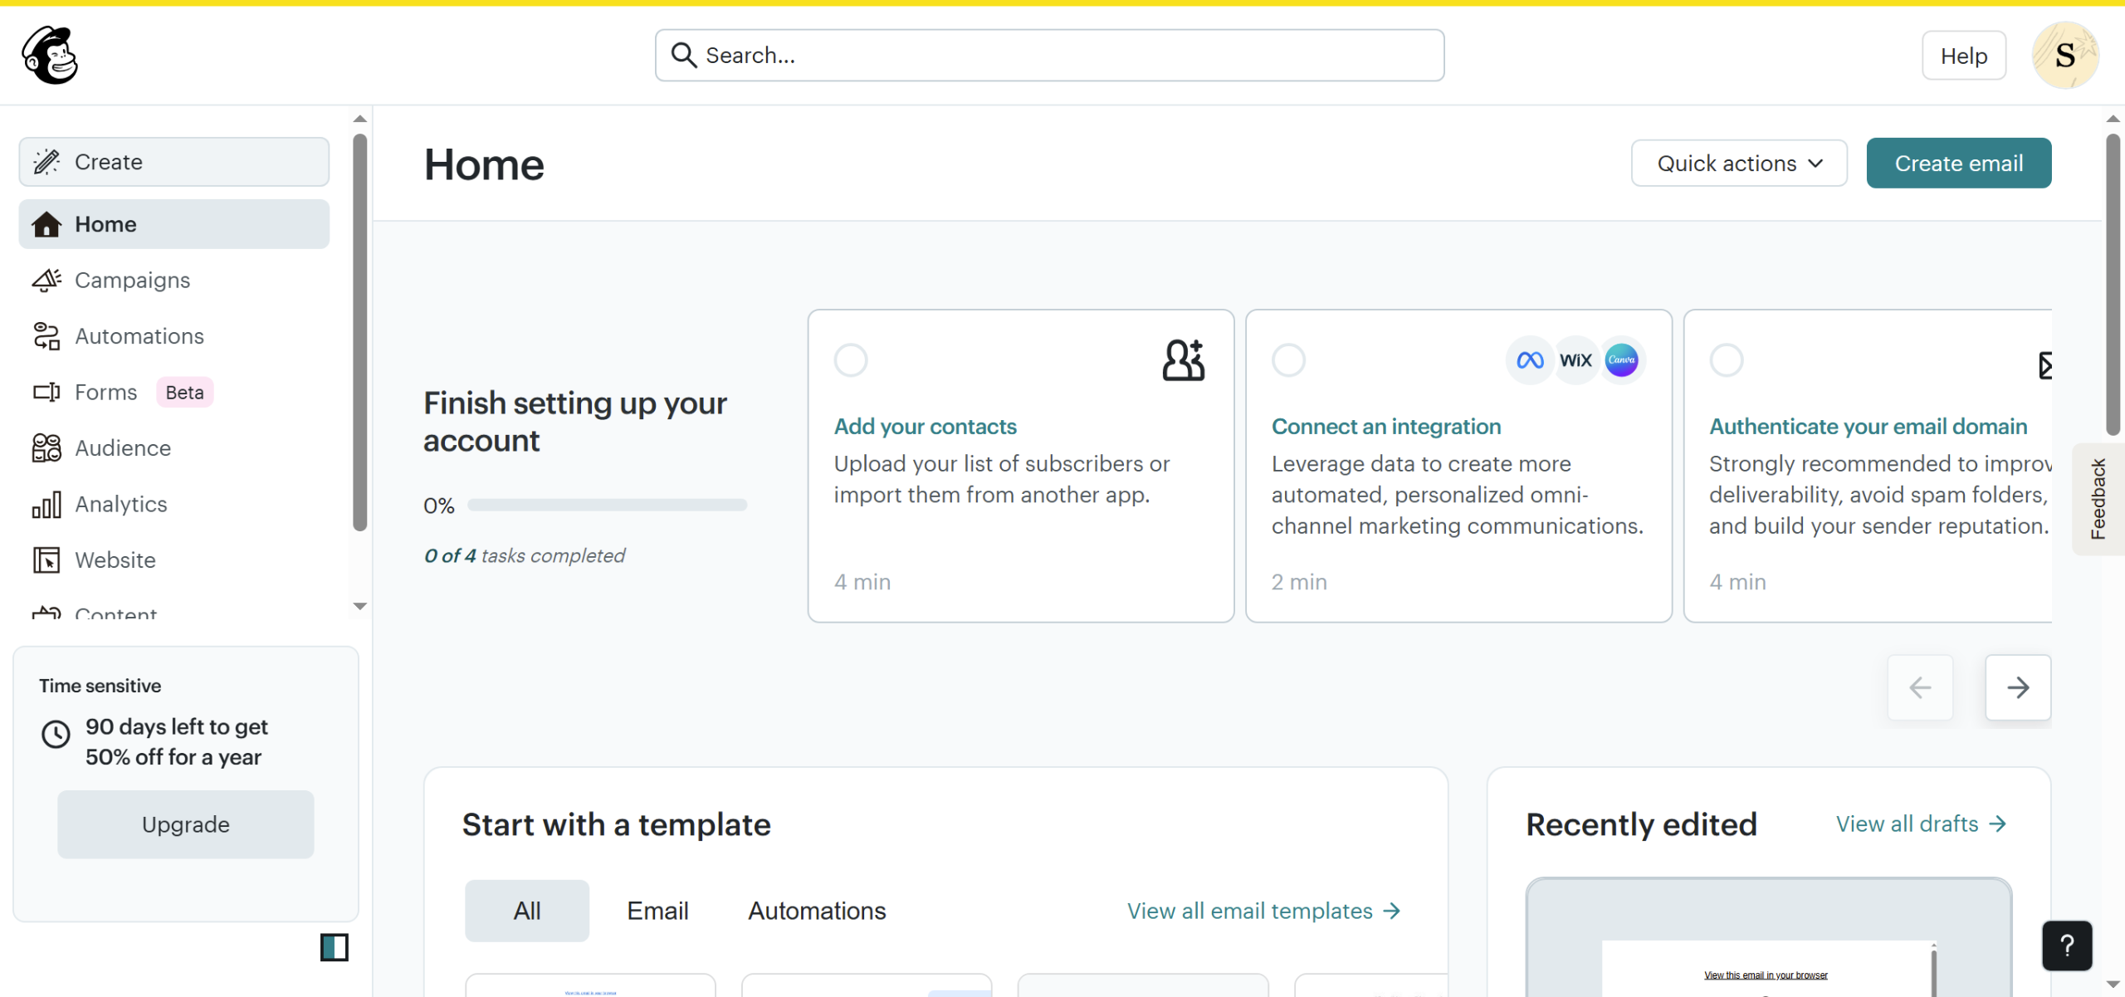Click the Audience contacts icon
Image resolution: width=2125 pixels, height=997 pixels.
(x=46, y=448)
